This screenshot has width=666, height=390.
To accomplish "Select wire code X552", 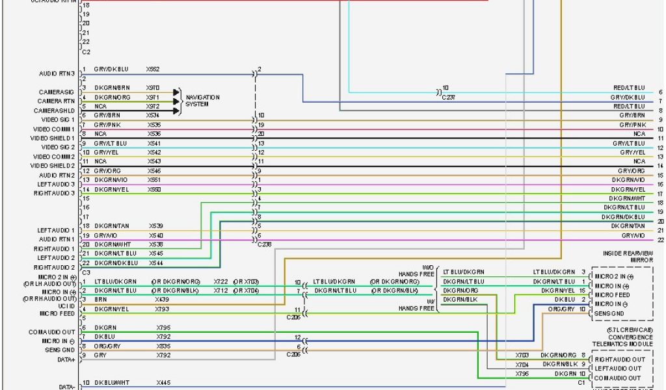I will (x=153, y=69).
